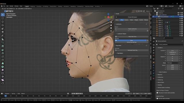
Task: Click the Vertex Size Settings button
Action: click(x=132, y=42)
